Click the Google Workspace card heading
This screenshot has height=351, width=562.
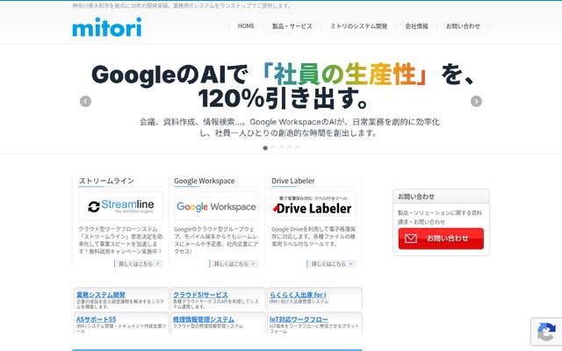click(x=205, y=181)
